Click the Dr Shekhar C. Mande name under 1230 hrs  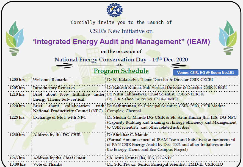point(128,135)
